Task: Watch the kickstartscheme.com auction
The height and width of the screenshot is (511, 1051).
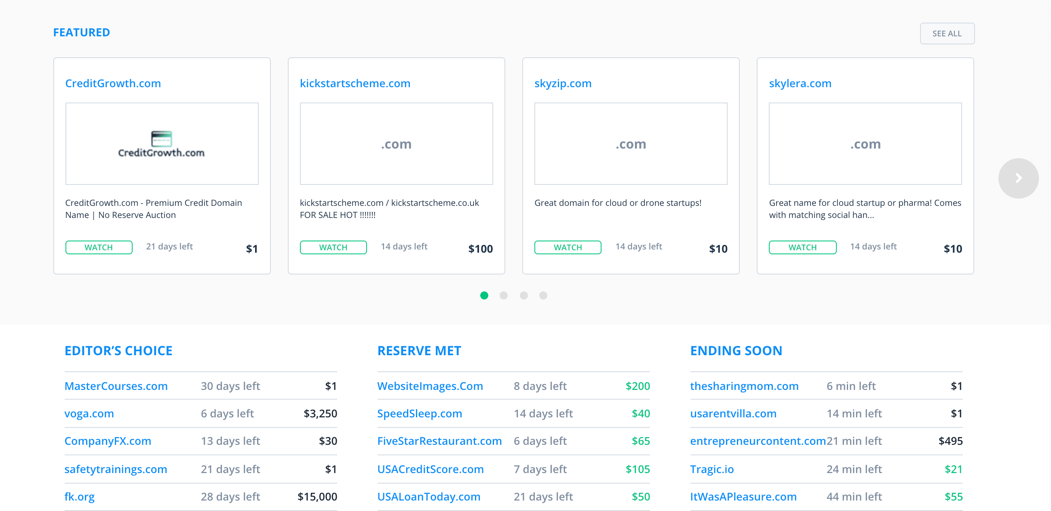Action: (x=333, y=247)
